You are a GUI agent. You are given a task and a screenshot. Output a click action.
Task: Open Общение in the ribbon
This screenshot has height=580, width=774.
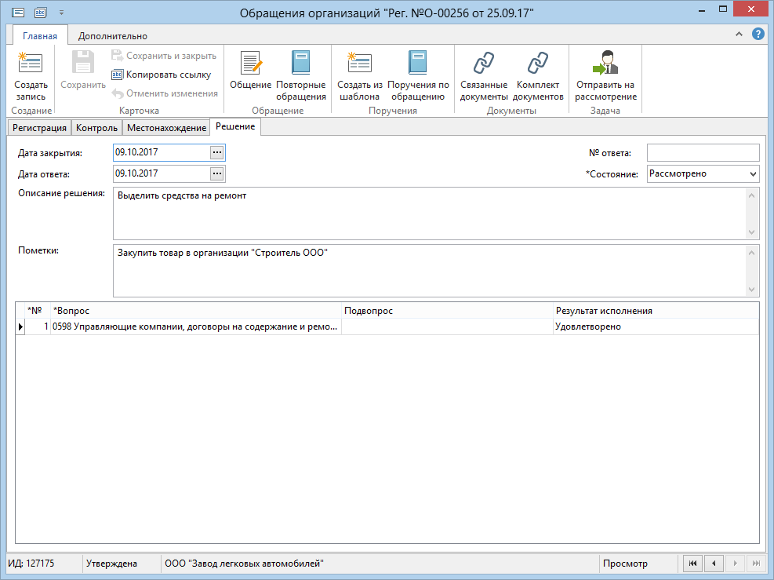[x=250, y=64]
